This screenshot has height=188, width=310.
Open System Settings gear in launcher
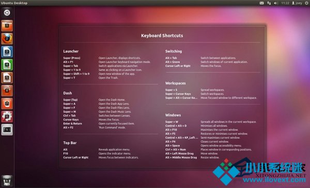pyautogui.click(x=7, y=116)
